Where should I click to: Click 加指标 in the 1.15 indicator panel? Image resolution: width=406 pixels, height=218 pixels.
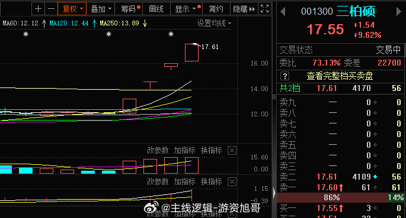click(x=184, y=181)
